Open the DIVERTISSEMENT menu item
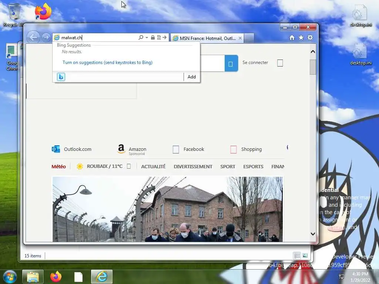 193,167
